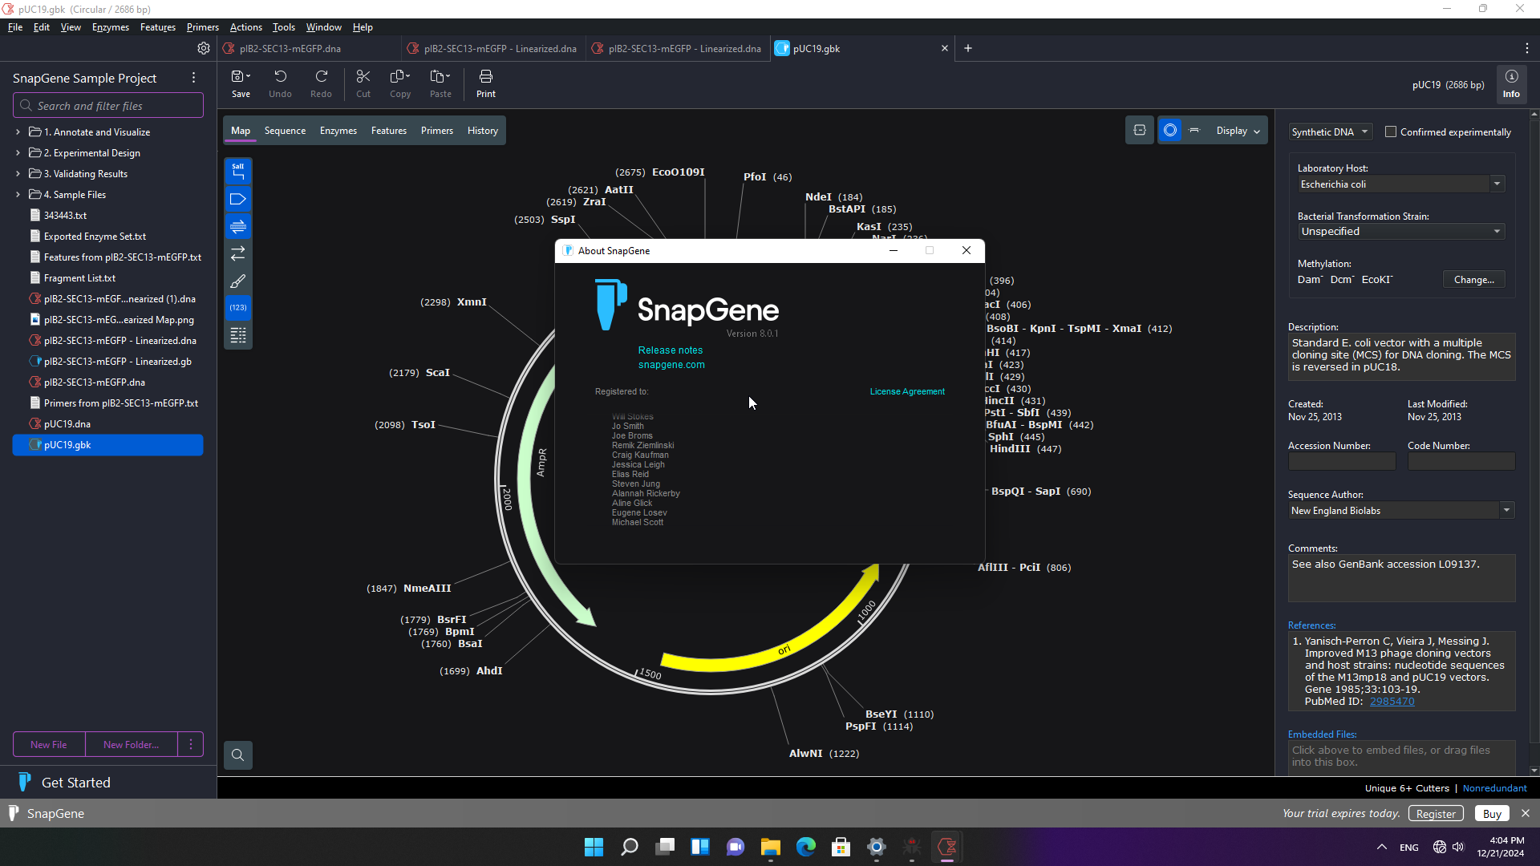Cut selection with the scissors icon

(363, 83)
